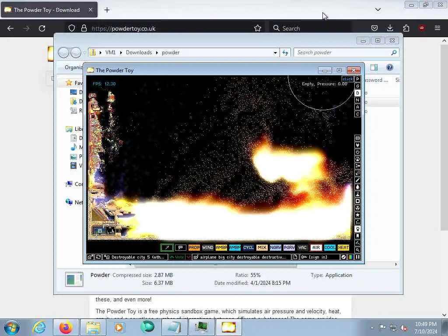The width and height of the screenshot is (448, 336).
Task: Open the Walls element category
Action: [x=357, y=138]
